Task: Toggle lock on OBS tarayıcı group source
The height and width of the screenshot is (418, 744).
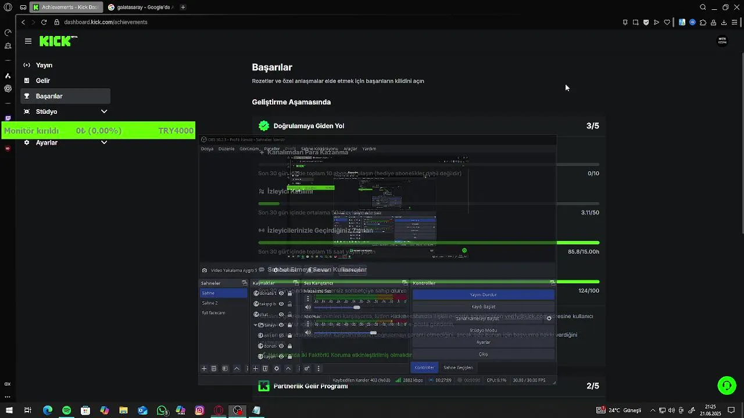Action: [x=289, y=325]
